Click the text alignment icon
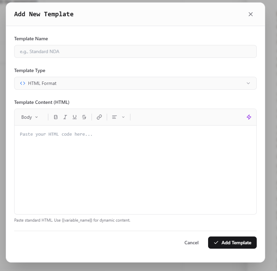Image resolution: width=277 pixels, height=271 pixels. pyautogui.click(x=115, y=117)
